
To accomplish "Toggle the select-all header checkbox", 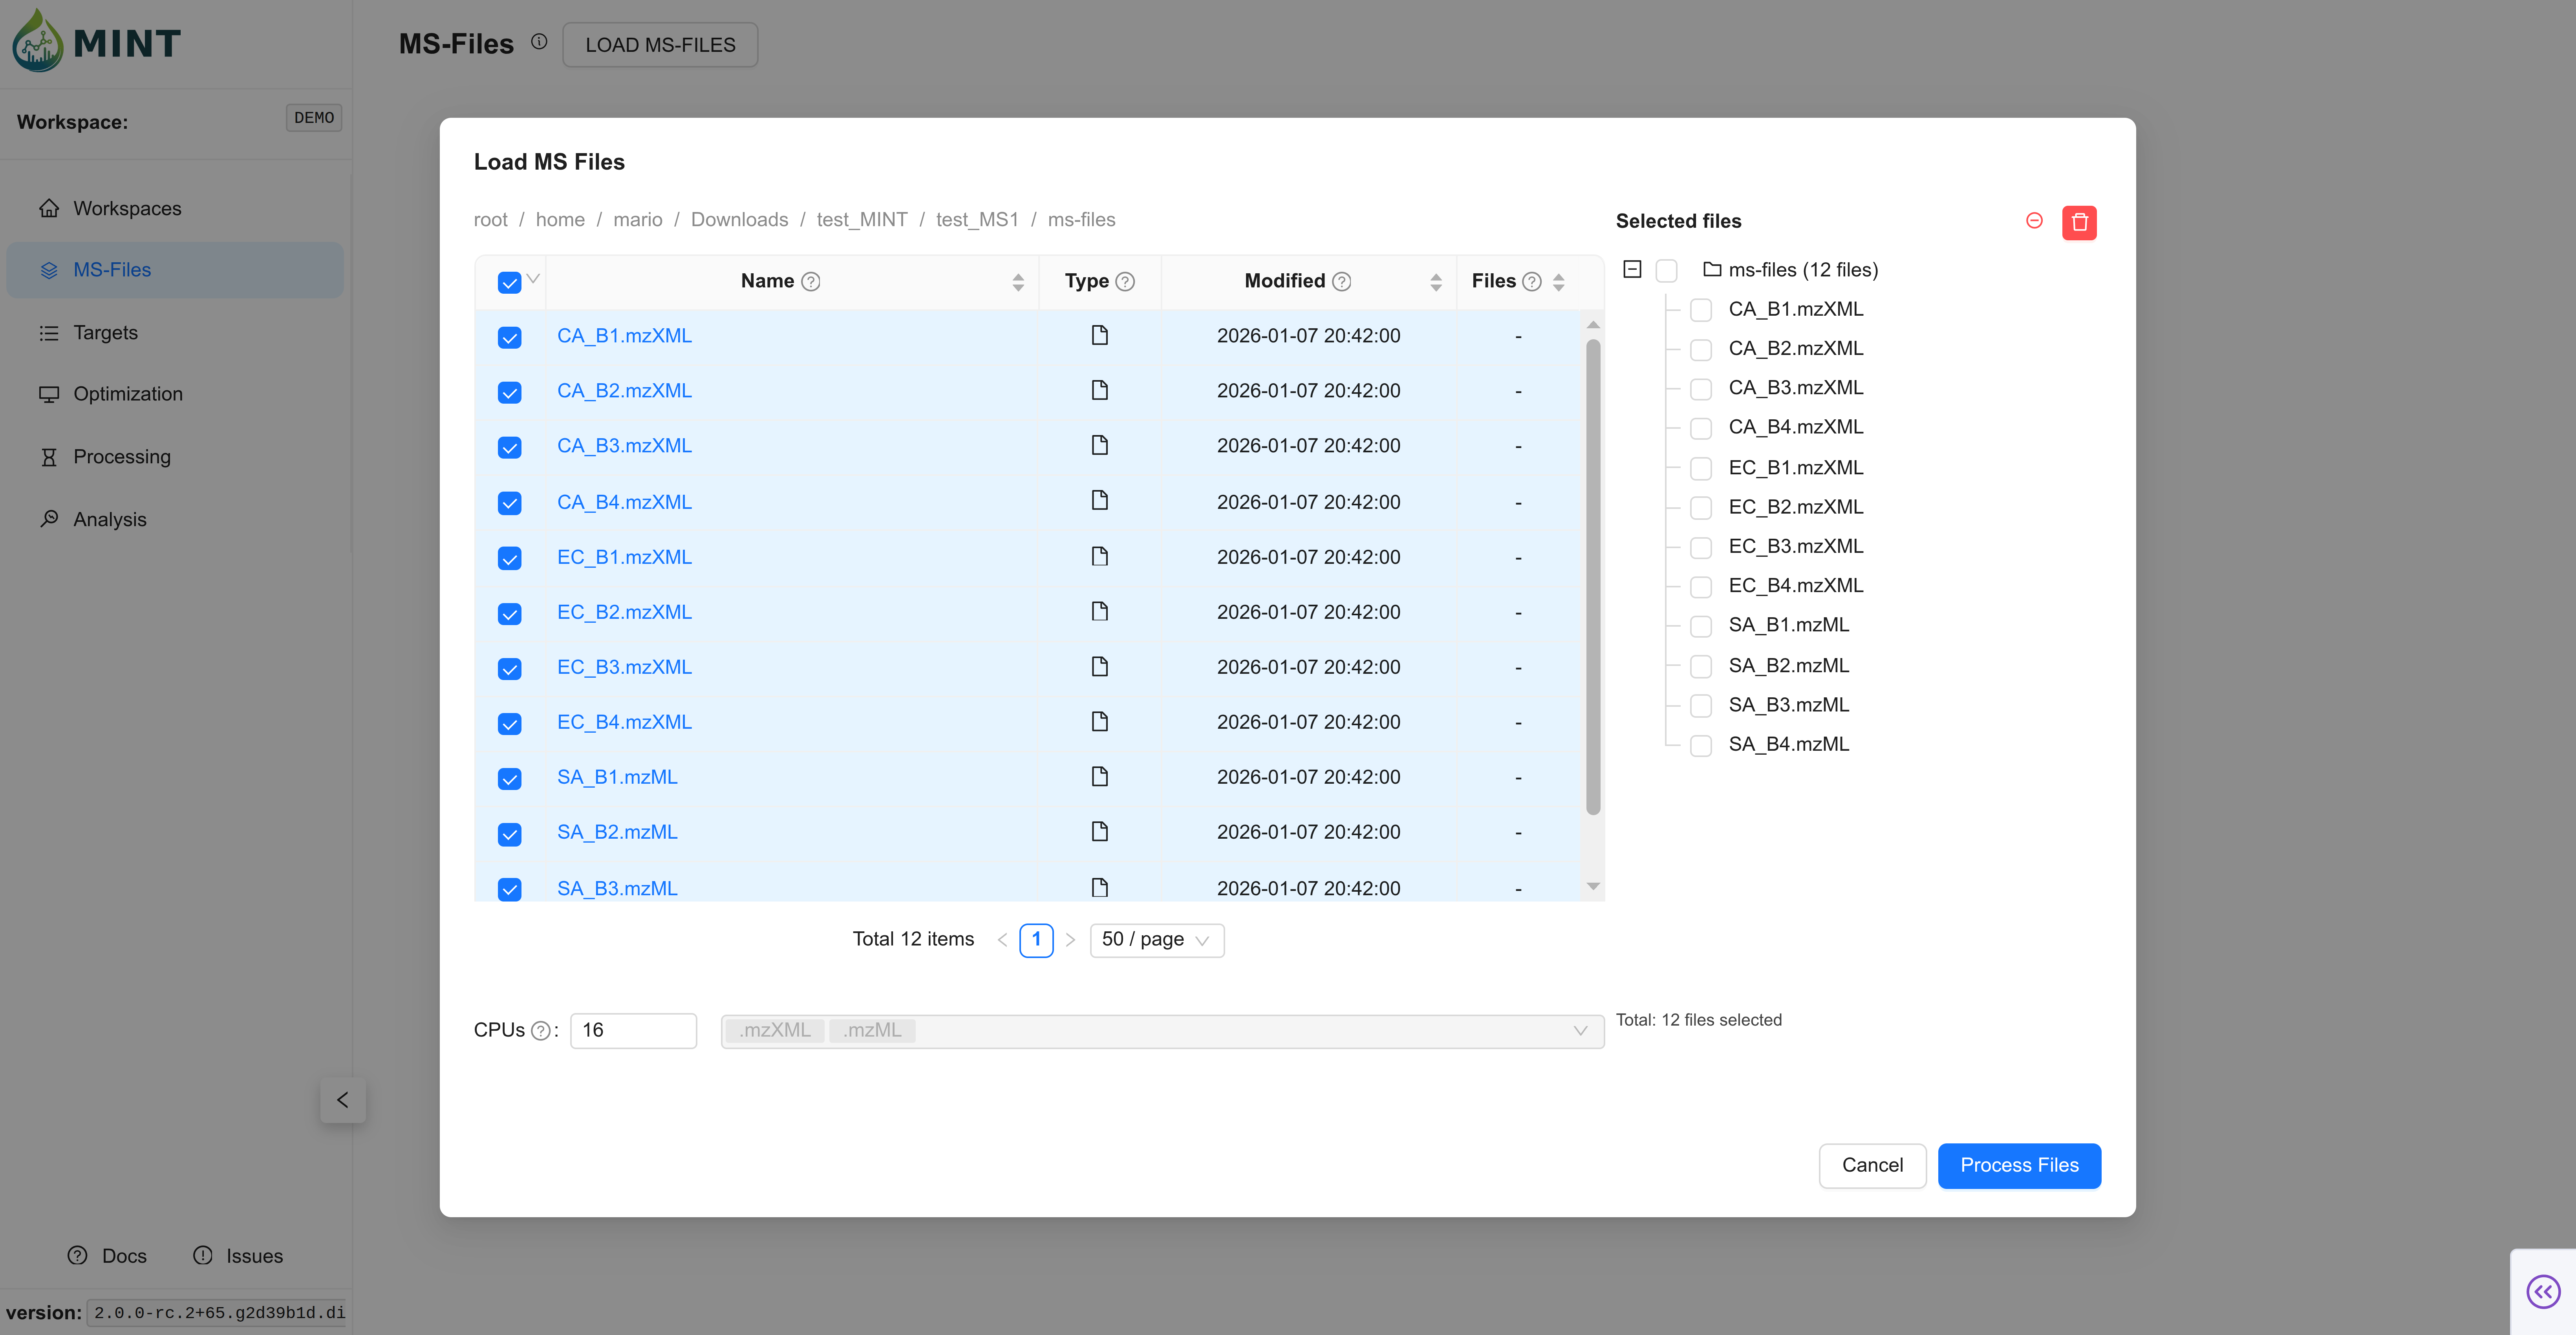I will [509, 283].
